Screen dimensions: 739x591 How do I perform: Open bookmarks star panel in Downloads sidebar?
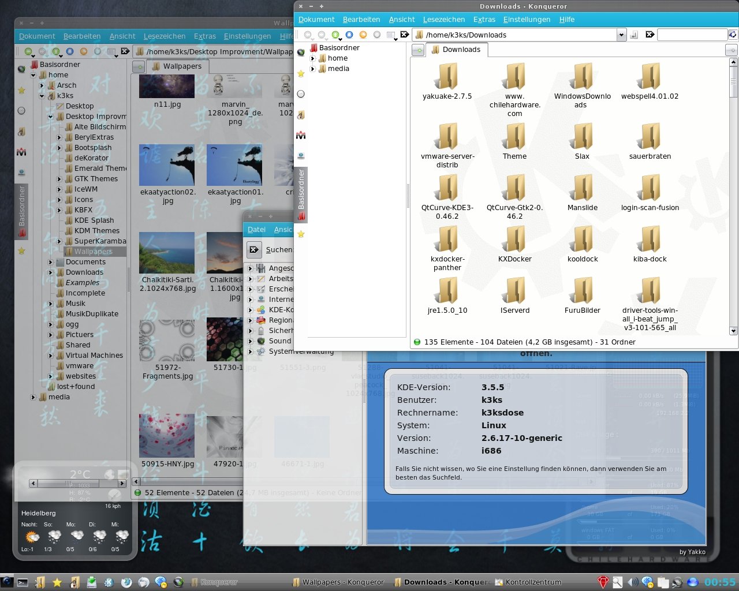click(301, 73)
